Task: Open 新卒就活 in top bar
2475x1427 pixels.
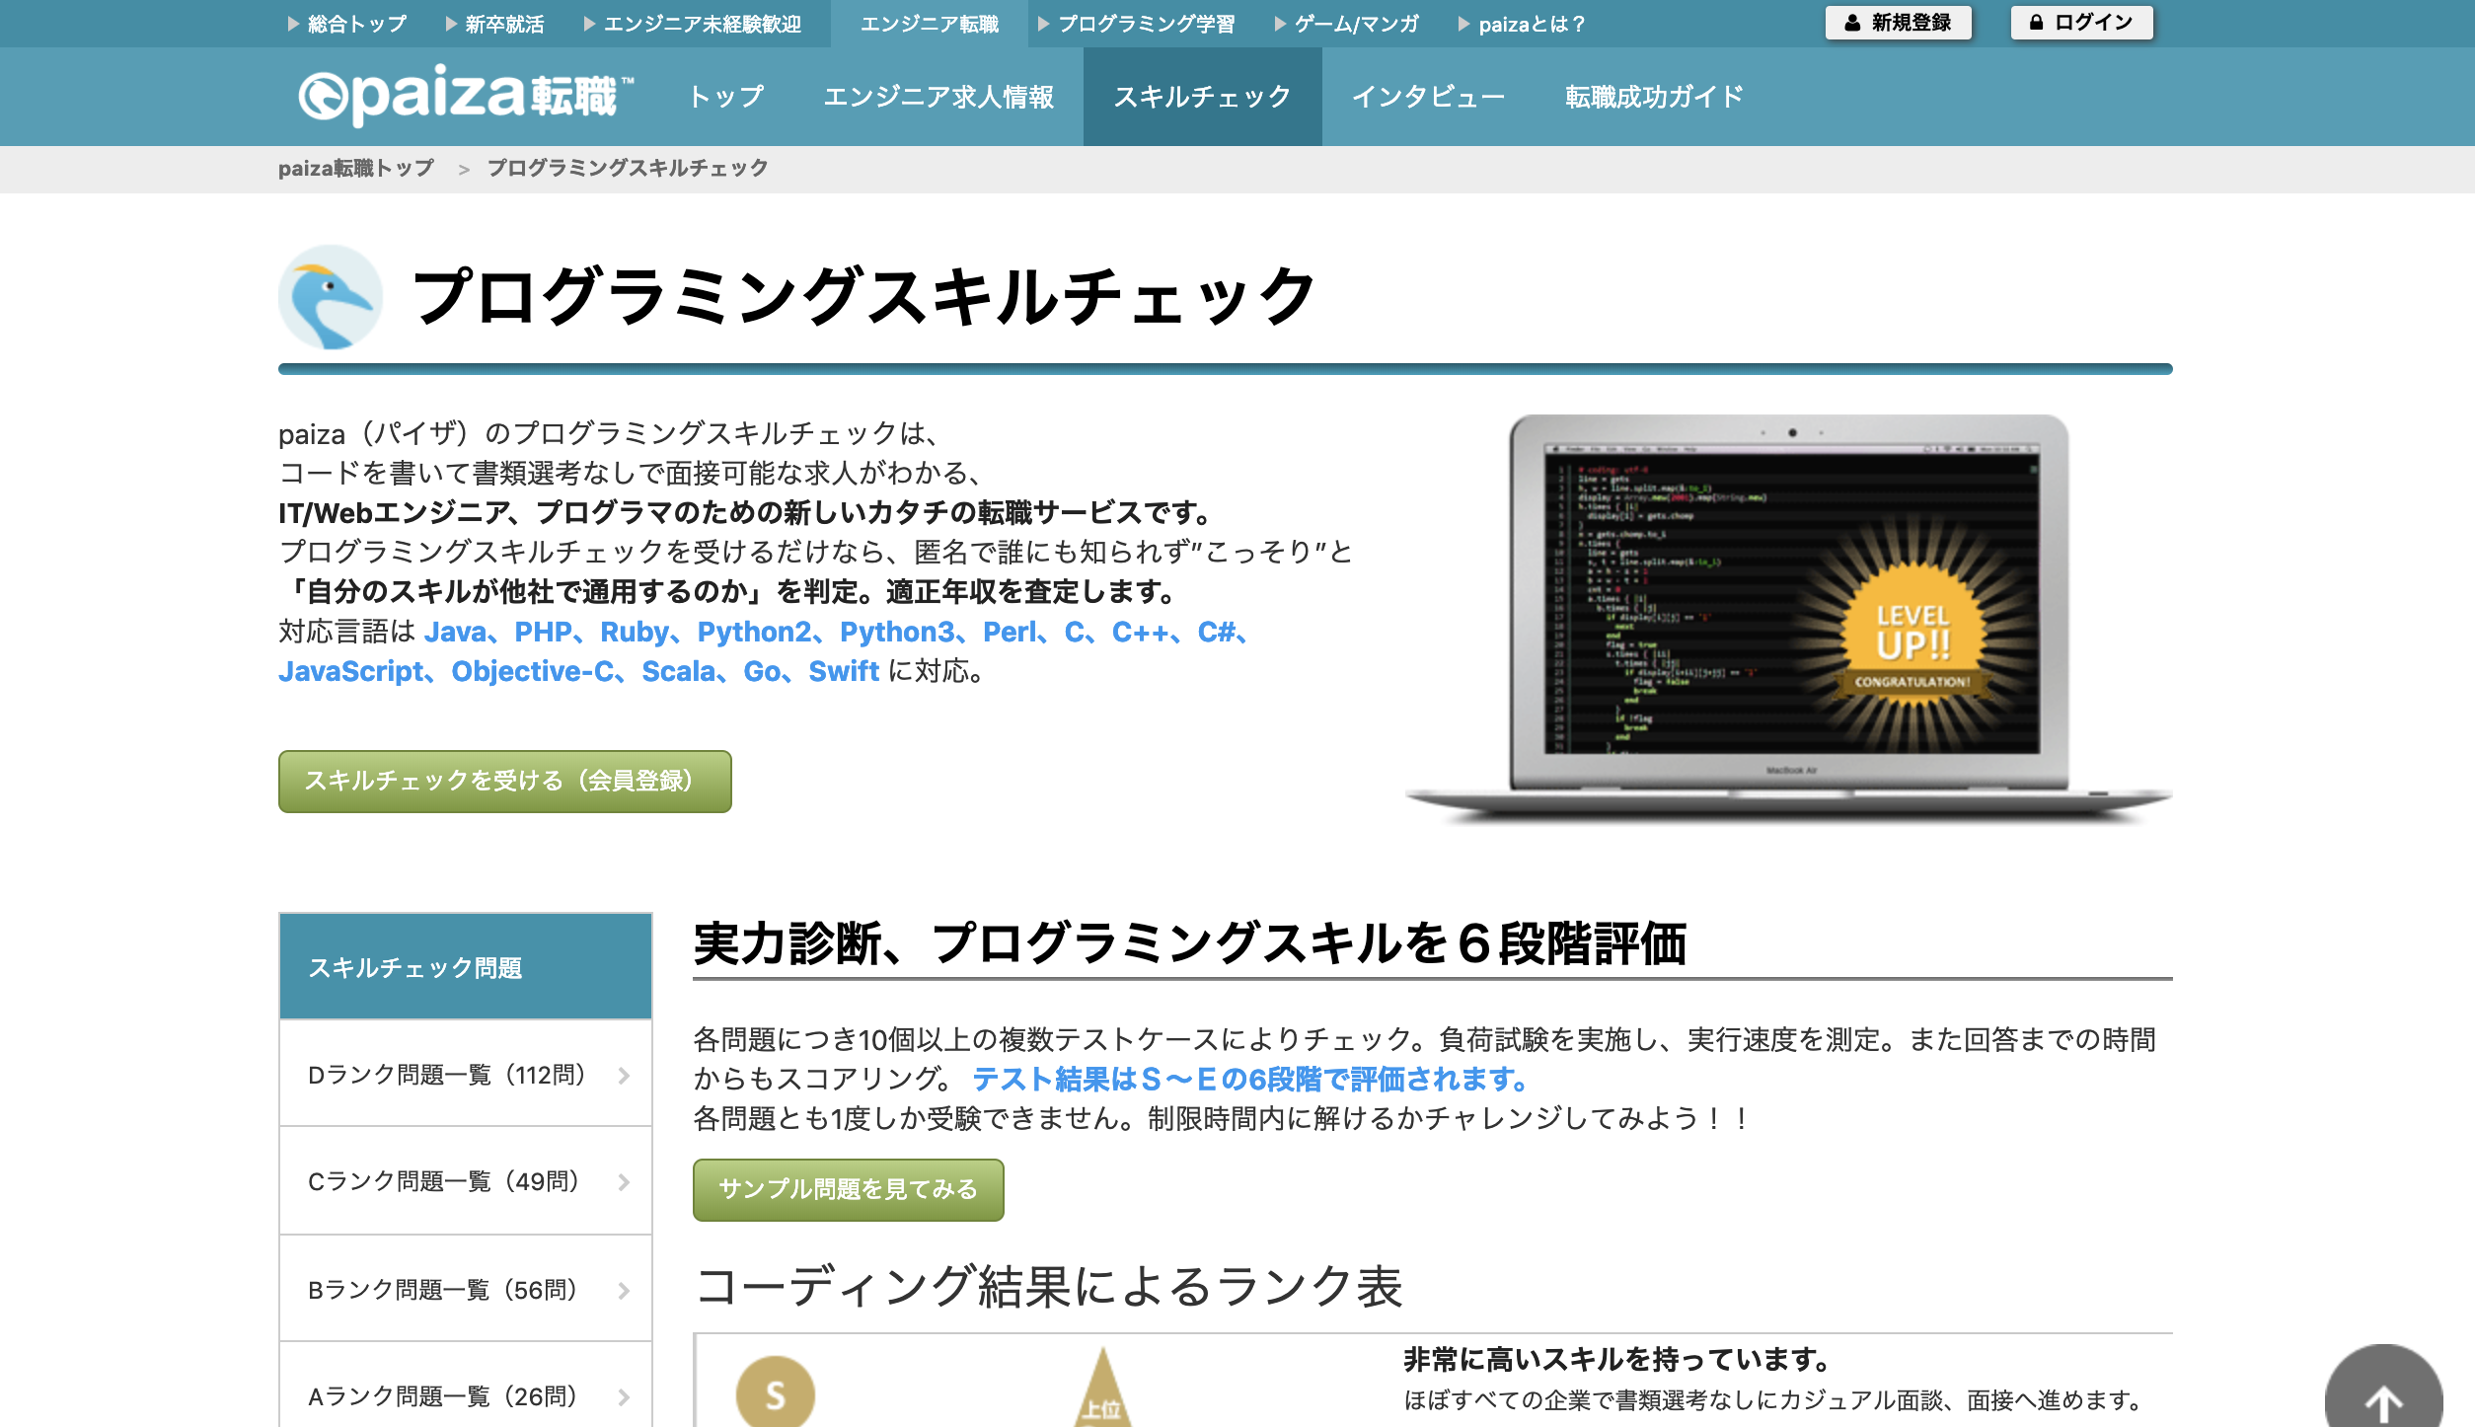Action: (x=494, y=24)
